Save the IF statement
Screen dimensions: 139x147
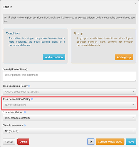(131, 141)
